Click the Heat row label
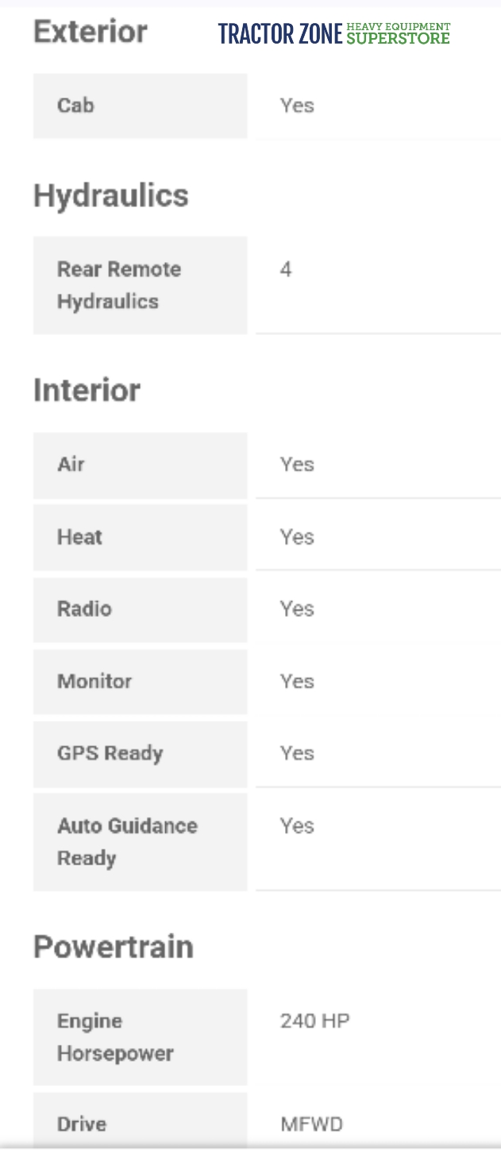Screen dimensions: 501x1152 tap(79, 537)
